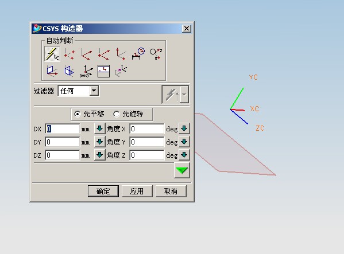Click grayed inferred vector method button
The image size is (344, 254).
(171, 95)
